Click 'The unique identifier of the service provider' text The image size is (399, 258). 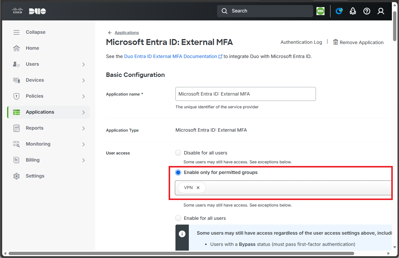coord(217,107)
